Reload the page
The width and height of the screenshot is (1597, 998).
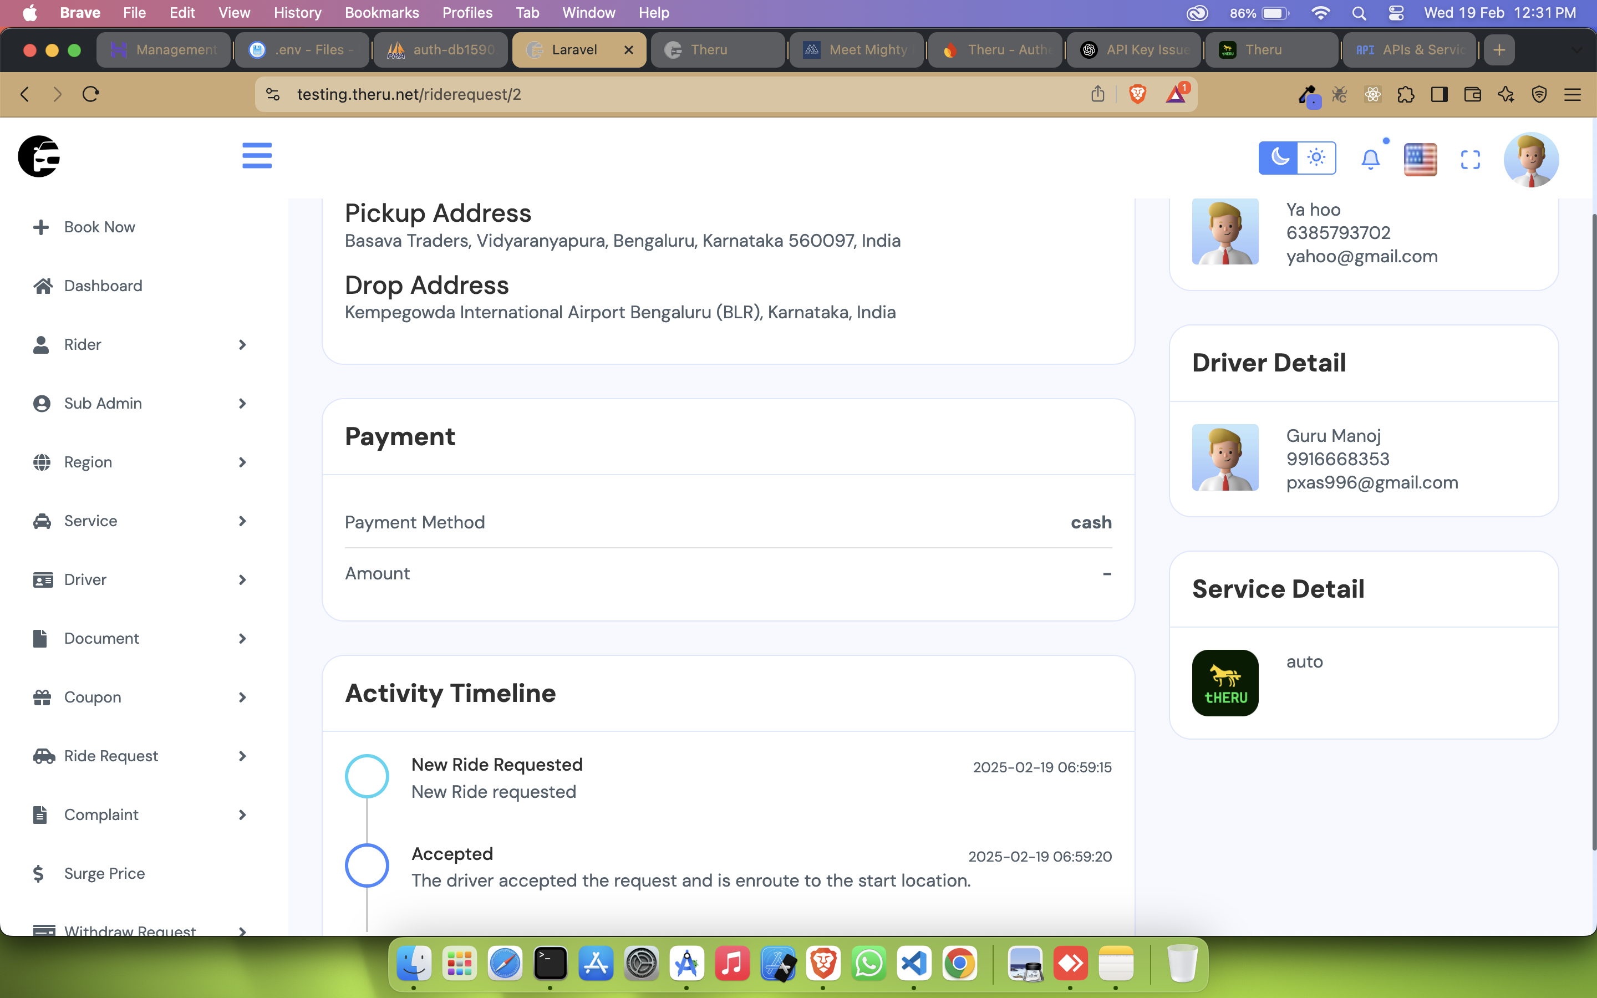point(91,94)
